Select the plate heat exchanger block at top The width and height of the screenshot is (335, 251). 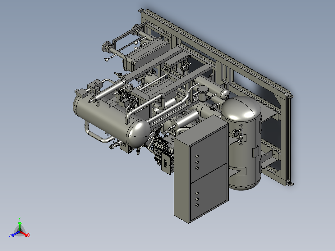[x=146, y=54]
